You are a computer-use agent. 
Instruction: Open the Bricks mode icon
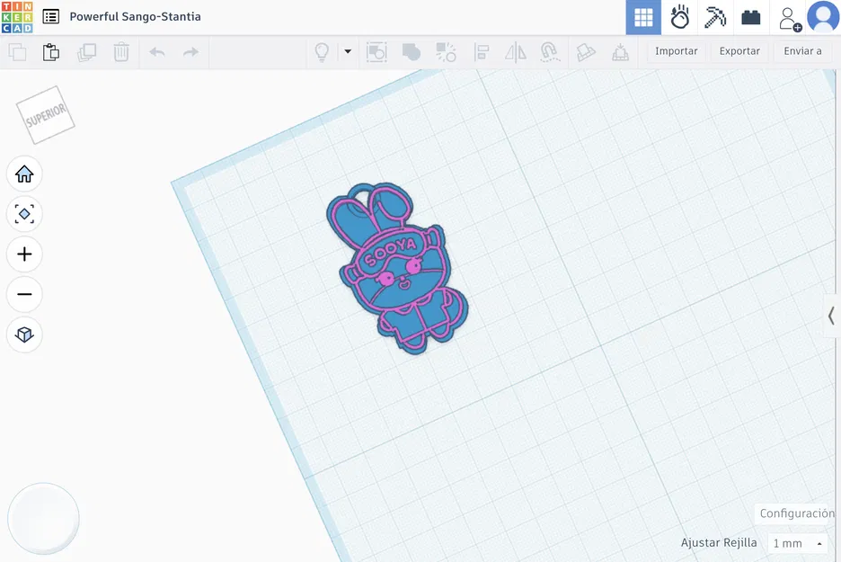coord(751,17)
